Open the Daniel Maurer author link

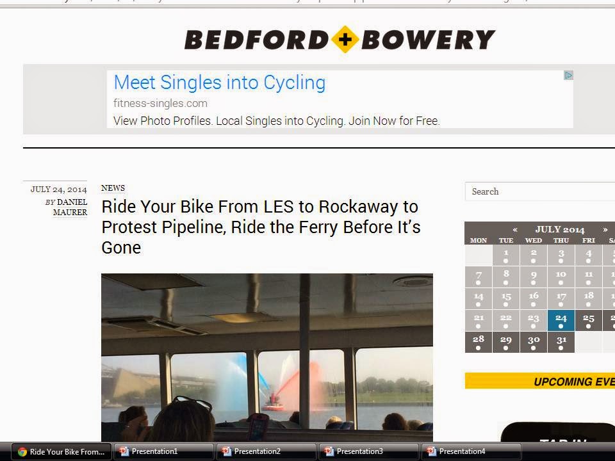tap(70, 207)
